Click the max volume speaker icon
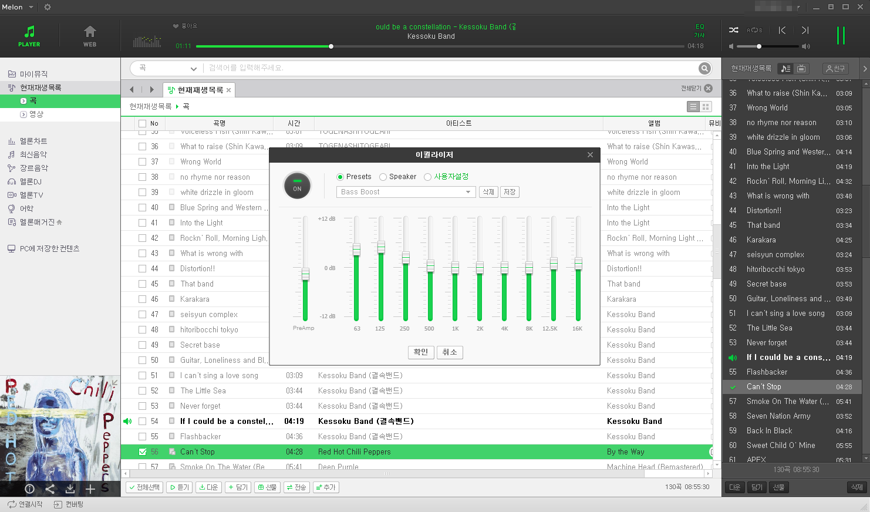 point(805,46)
